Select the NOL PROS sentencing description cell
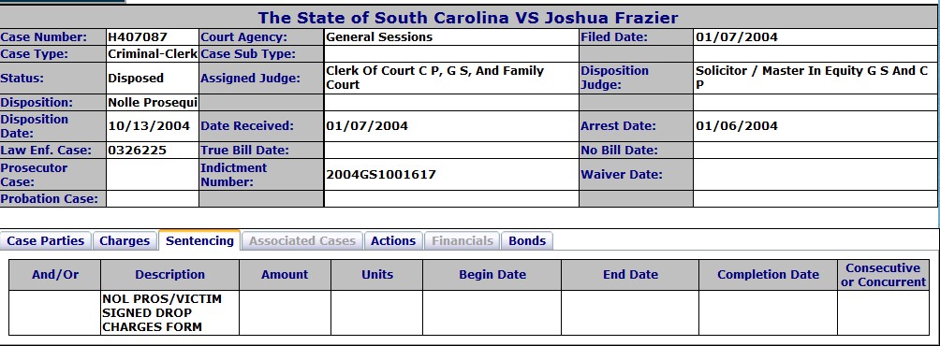This screenshot has height=346, width=940. [169, 312]
